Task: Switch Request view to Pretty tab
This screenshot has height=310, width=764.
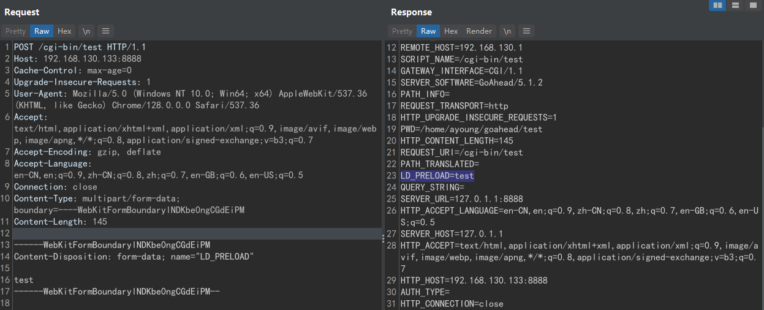Action: click(x=16, y=31)
